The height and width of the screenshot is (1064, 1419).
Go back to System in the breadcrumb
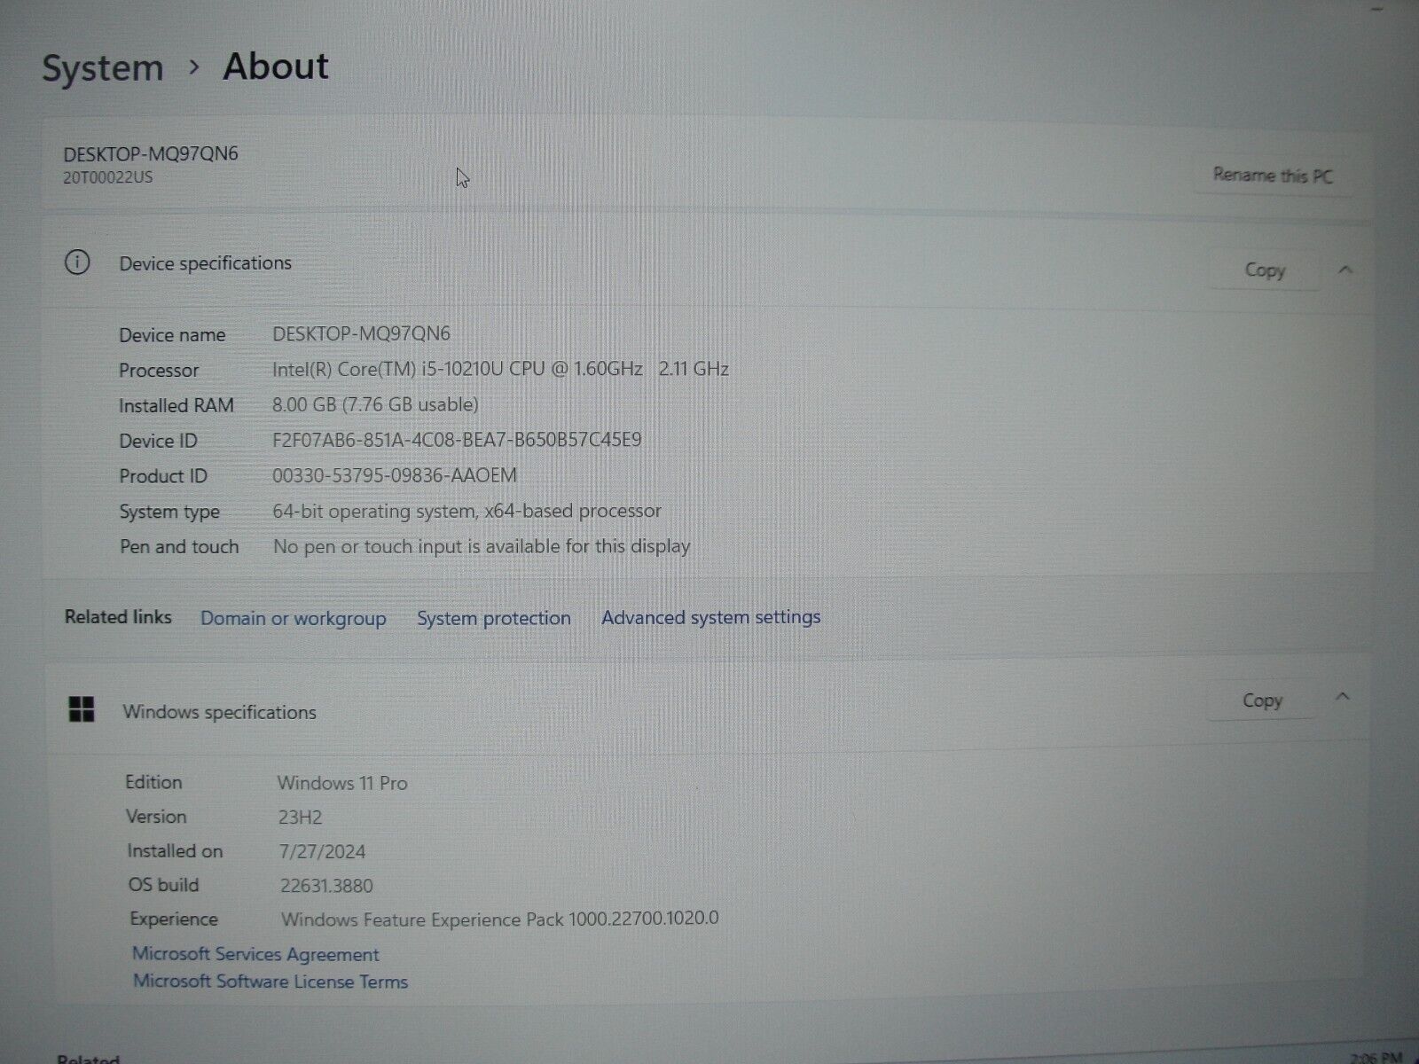click(103, 68)
